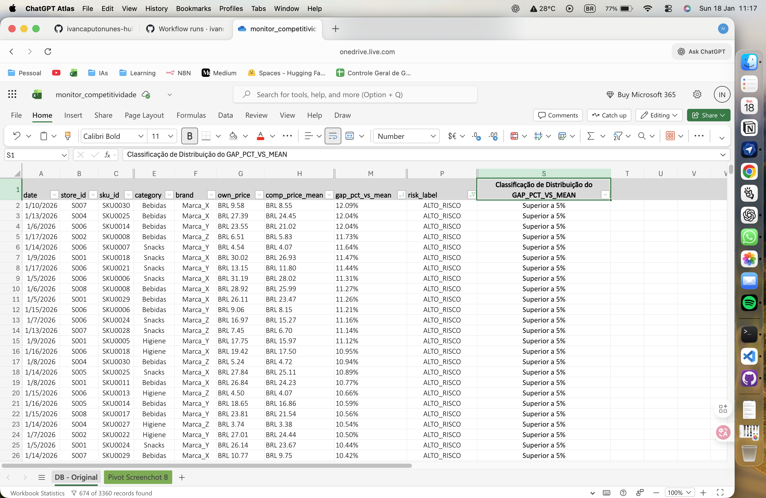
Task: Decrease decimal places
Action: (476, 136)
